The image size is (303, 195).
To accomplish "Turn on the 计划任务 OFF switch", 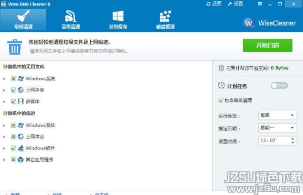I will 279,86.
